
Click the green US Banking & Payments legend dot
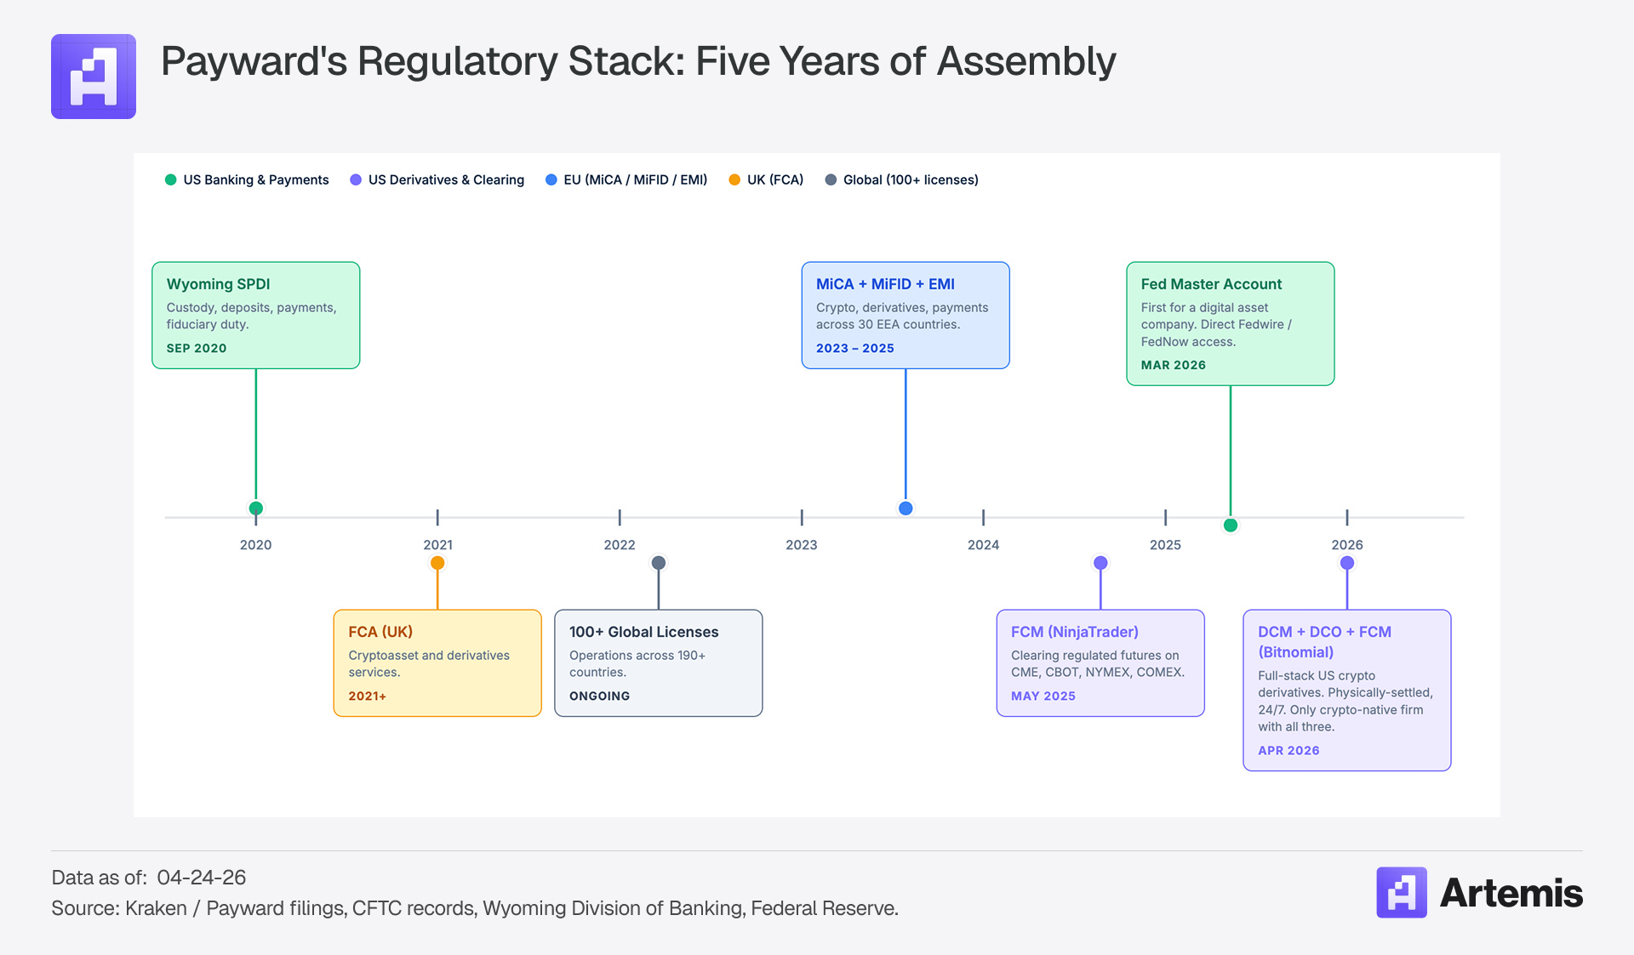[170, 179]
